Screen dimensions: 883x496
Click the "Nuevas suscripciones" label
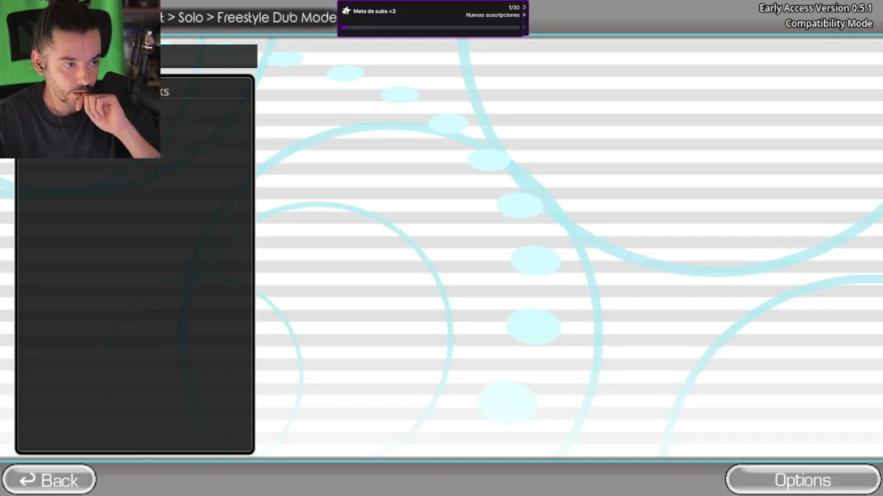tap(493, 15)
